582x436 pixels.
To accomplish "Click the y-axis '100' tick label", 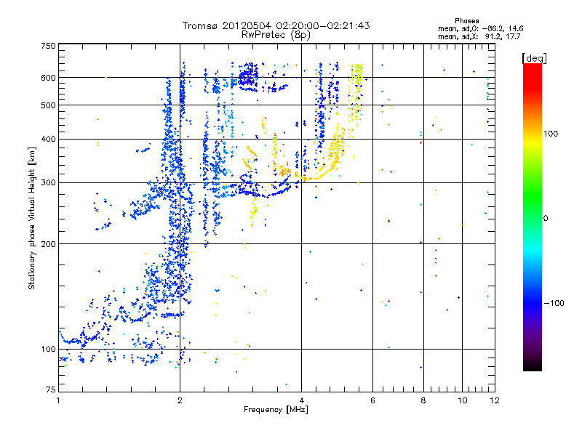I will click(48, 349).
